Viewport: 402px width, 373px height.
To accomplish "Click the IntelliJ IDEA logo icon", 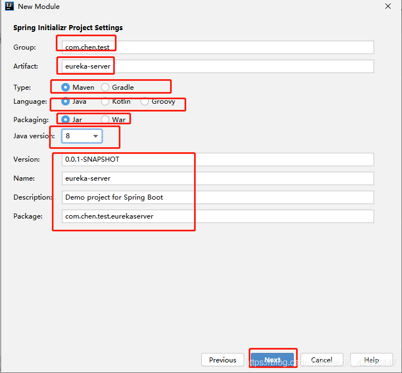I will coord(8,7).
